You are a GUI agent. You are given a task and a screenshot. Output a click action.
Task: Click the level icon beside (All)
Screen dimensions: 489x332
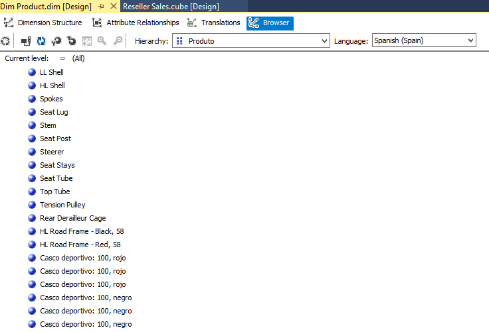(x=62, y=58)
